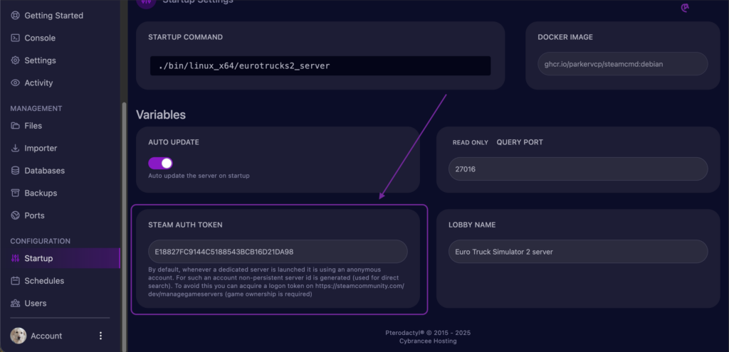
Task: Click the Settings gear icon
Action: tap(16, 60)
